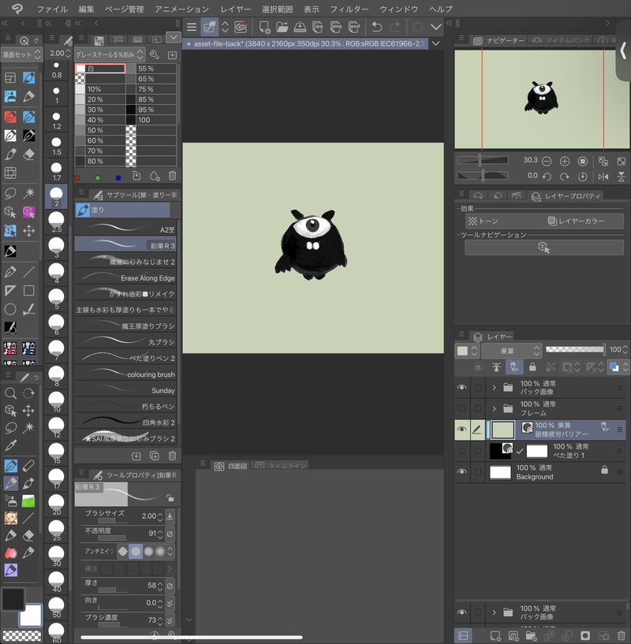Viewport: 631px width, 644px height.
Task: Click the Navigator thumbnail preview
Action: click(x=542, y=99)
